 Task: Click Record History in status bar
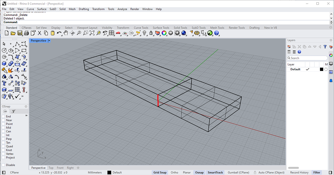(299, 172)
